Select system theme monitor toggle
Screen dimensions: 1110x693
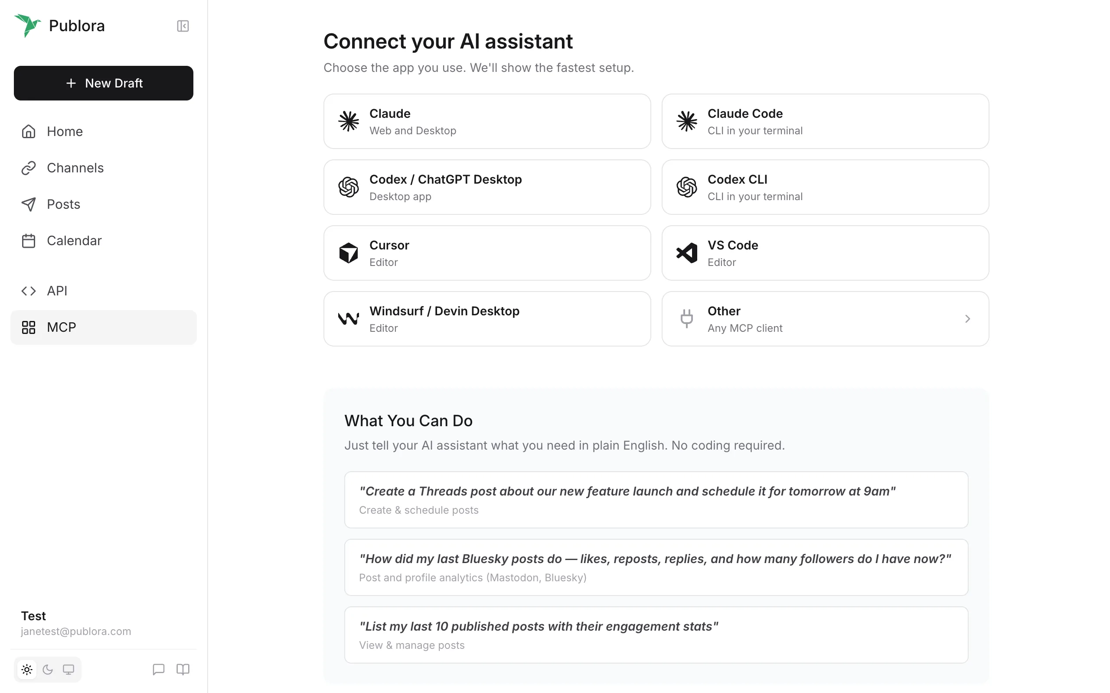pos(69,669)
